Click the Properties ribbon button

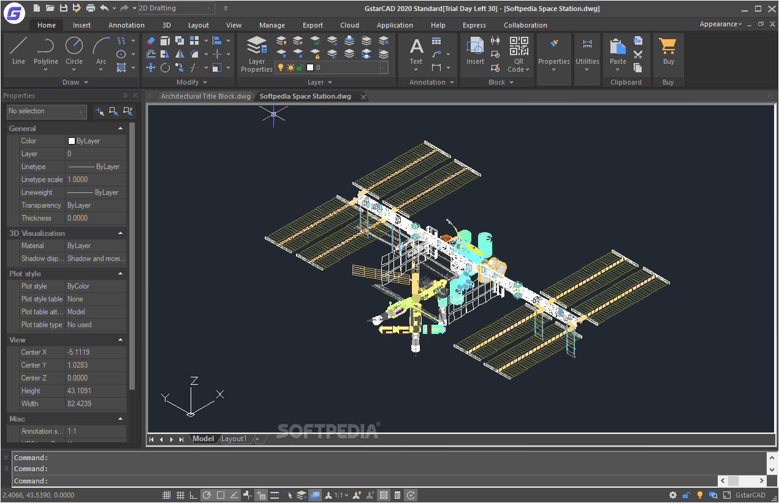pos(554,54)
